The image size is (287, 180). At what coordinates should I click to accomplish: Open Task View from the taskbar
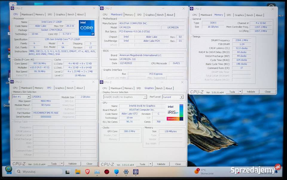click(68, 172)
